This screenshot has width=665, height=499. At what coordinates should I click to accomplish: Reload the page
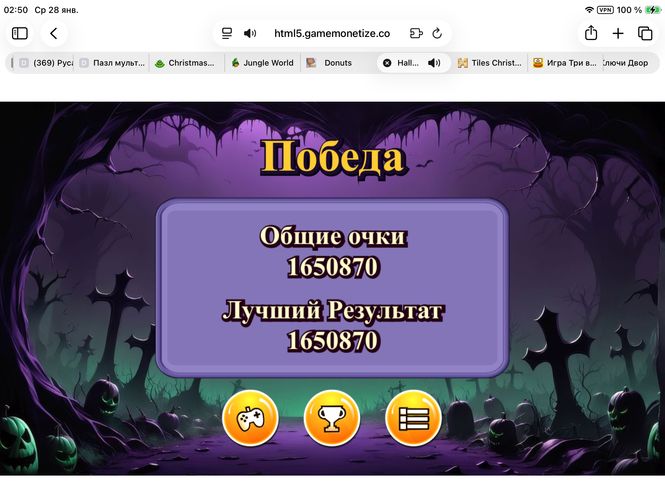(x=437, y=33)
